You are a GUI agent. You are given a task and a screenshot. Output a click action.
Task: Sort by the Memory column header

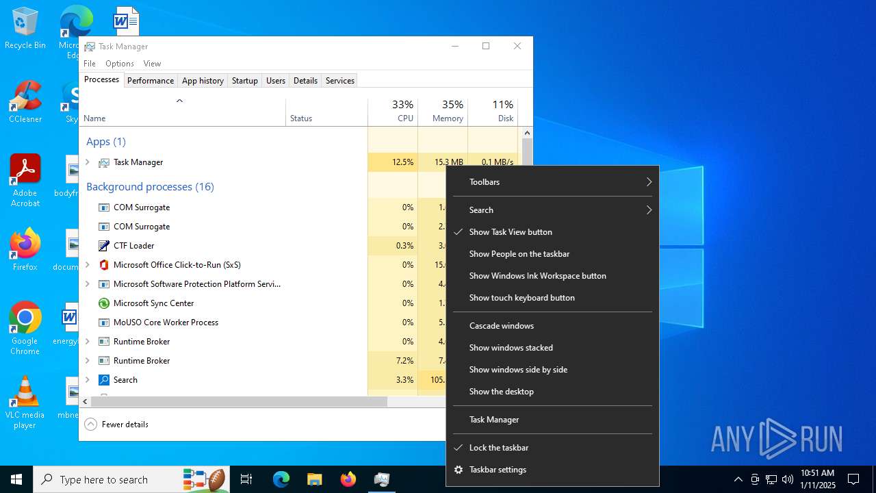pos(443,112)
